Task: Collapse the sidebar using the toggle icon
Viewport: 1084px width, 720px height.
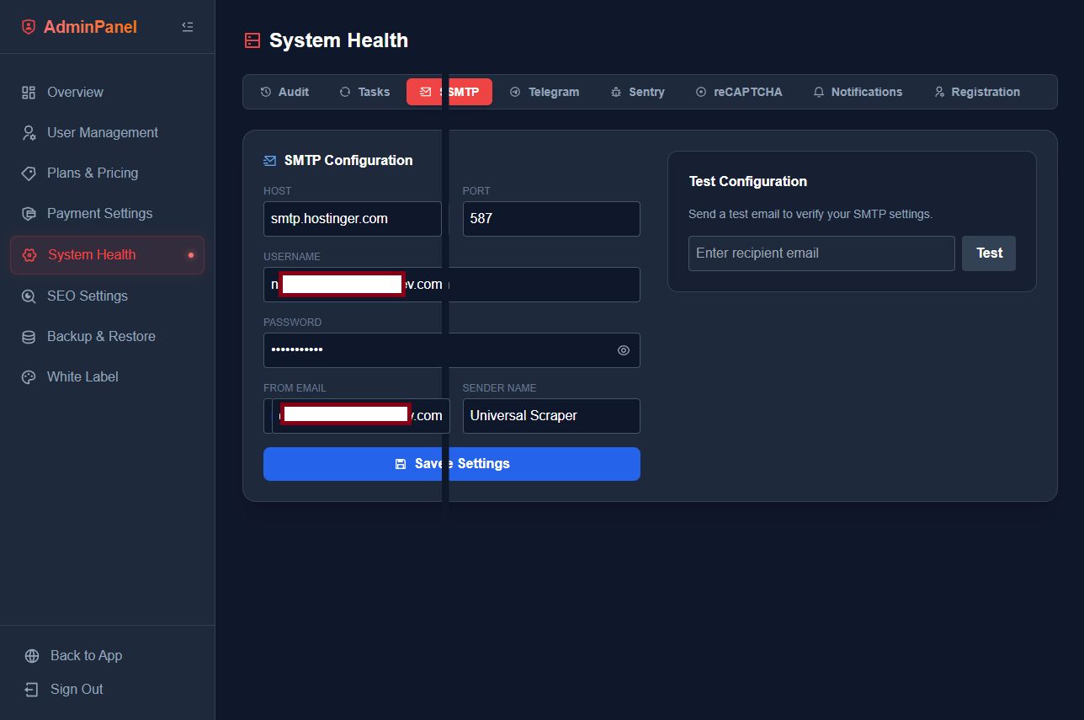Action: (x=188, y=27)
